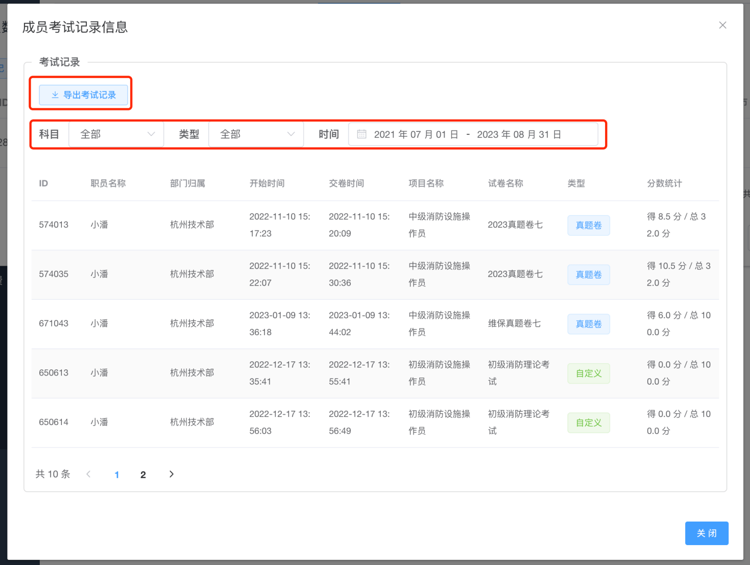Click the 自定义 tag for record 650613

(x=589, y=373)
